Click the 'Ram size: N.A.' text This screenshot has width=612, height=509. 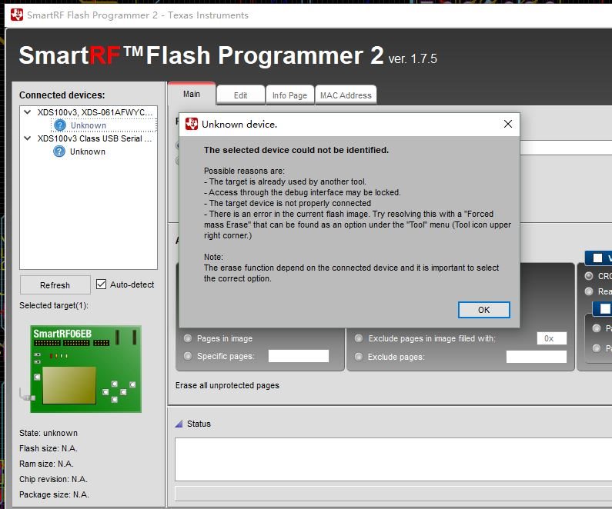46,464
